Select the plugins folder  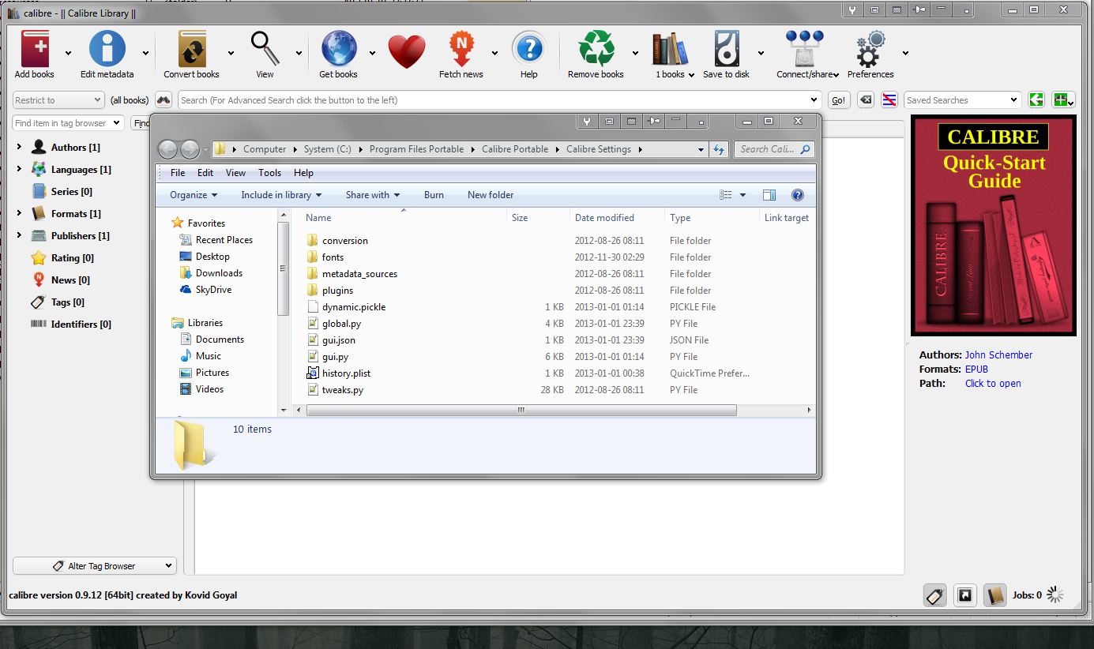point(337,291)
